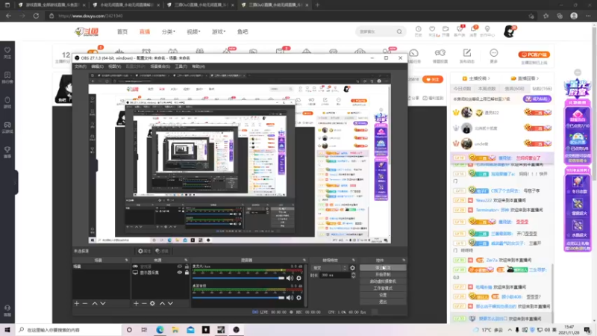The image size is (597, 336).
Task: Enable Studio Mode in OBS controls
Action: (x=383, y=288)
